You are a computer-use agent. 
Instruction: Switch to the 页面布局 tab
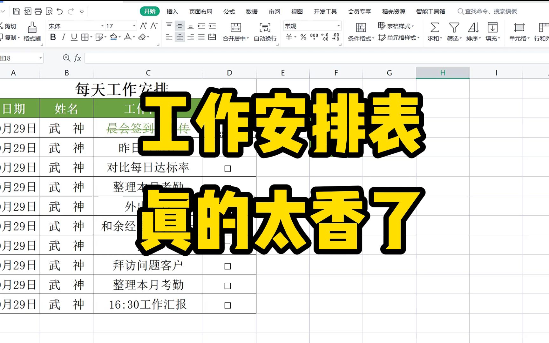coord(200,11)
